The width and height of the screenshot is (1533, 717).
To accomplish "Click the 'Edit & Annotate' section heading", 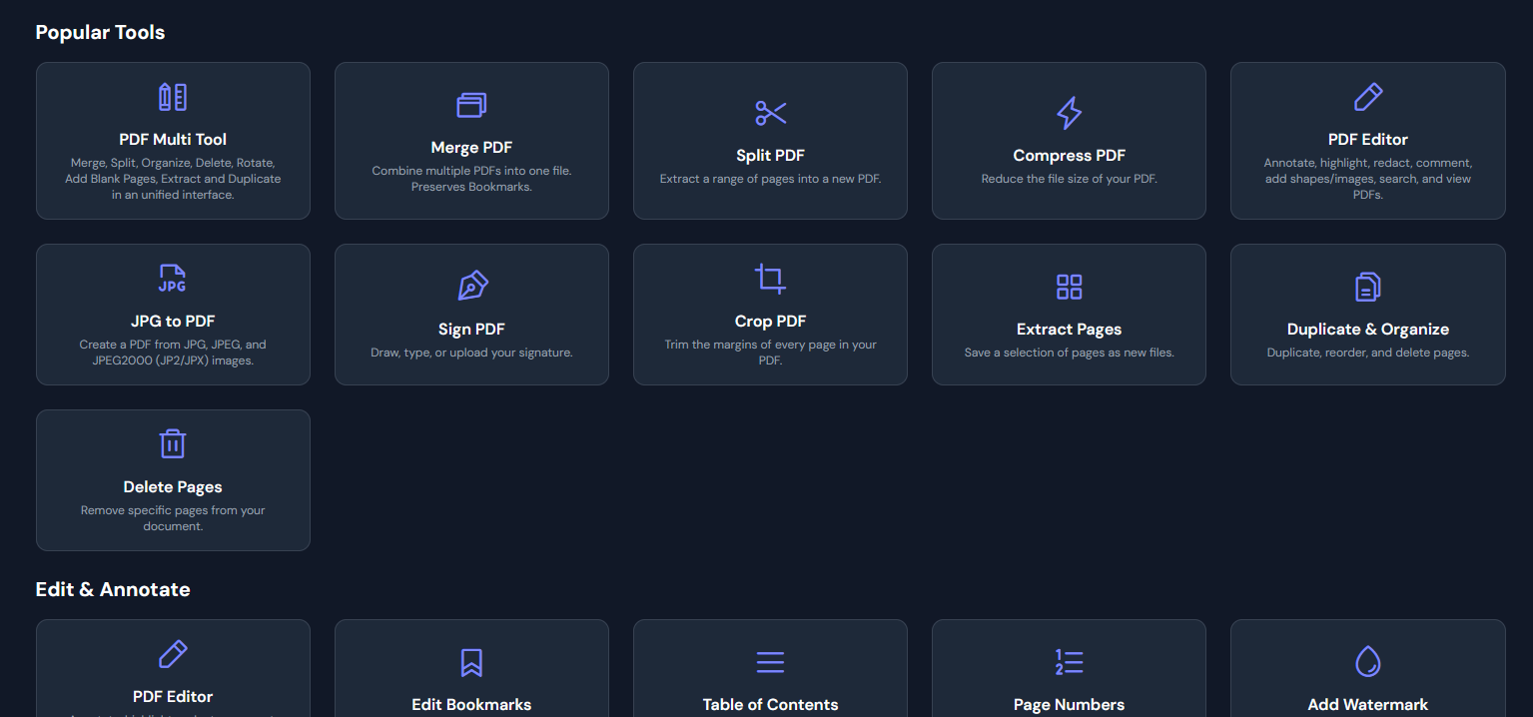I will (x=113, y=589).
